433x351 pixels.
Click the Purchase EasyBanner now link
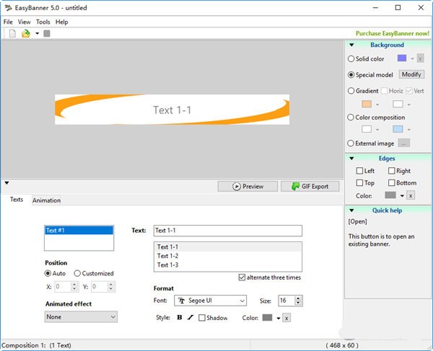[392, 33]
